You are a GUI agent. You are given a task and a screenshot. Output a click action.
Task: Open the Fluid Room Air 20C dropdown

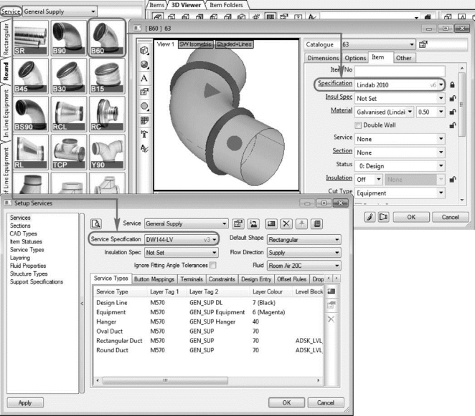(304, 266)
